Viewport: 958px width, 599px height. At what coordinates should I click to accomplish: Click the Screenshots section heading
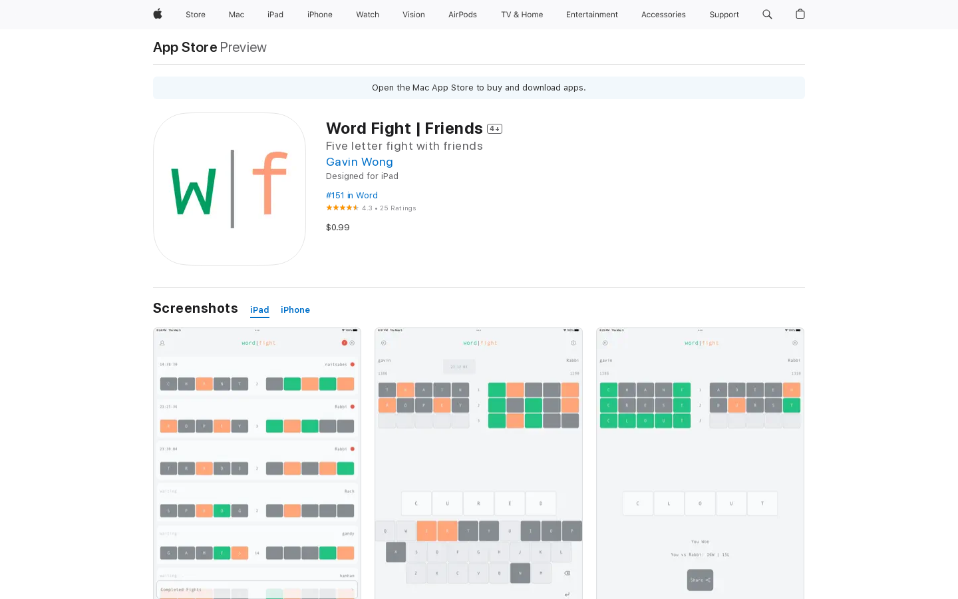(196, 308)
